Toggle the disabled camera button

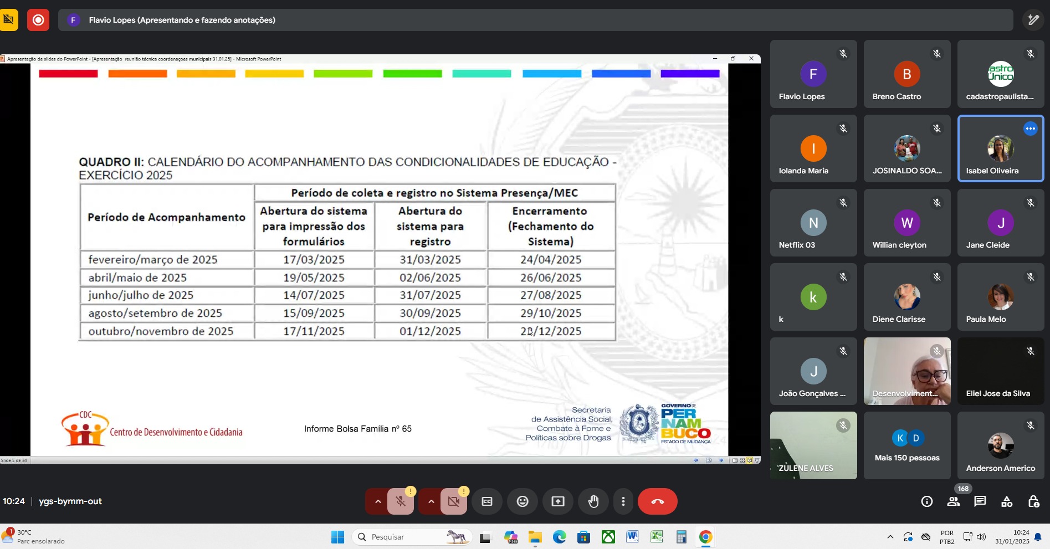coord(454,501)
